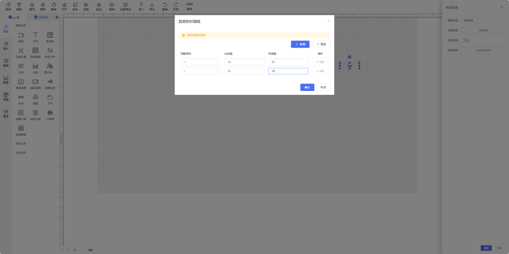Switch to the pc端 tab
Image resolution: width=509 pixels, height=254 pixels.
(14, 17)
